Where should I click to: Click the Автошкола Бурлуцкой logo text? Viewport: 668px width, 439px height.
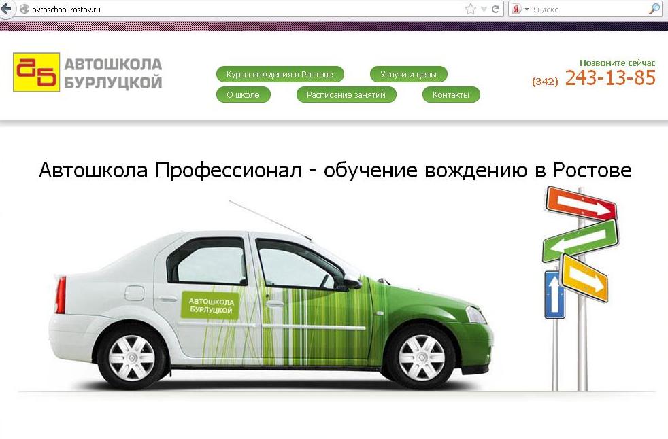pos(113,73)
